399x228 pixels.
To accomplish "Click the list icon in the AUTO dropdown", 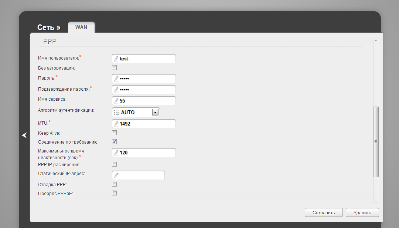I will pos(117,112).
